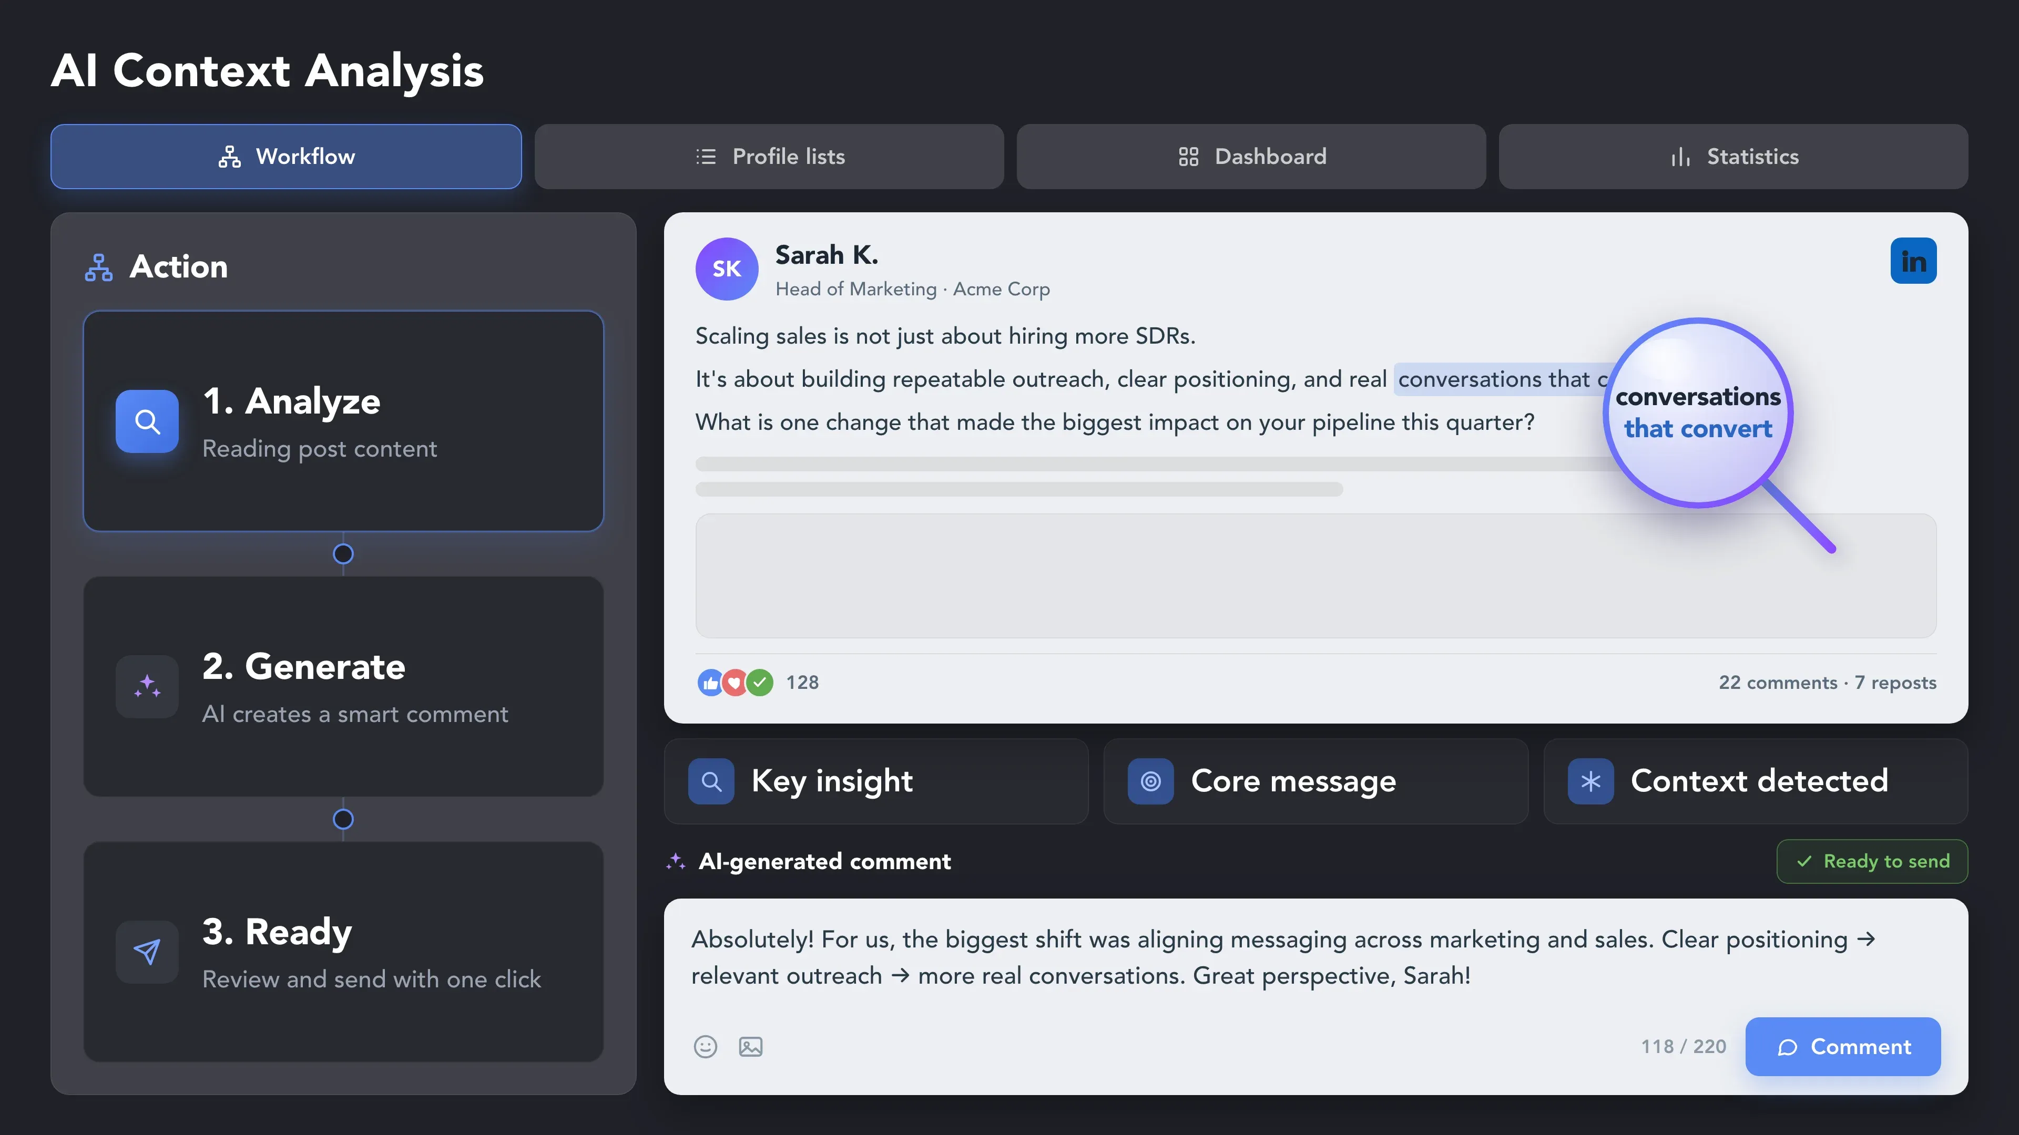Open the Statistics tab
Screen dimensions: 2019x1135
coord(1733,157)
